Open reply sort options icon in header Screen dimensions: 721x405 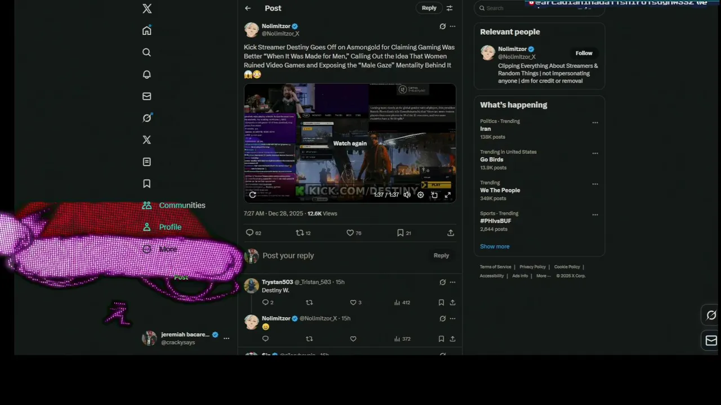(449, 8)
